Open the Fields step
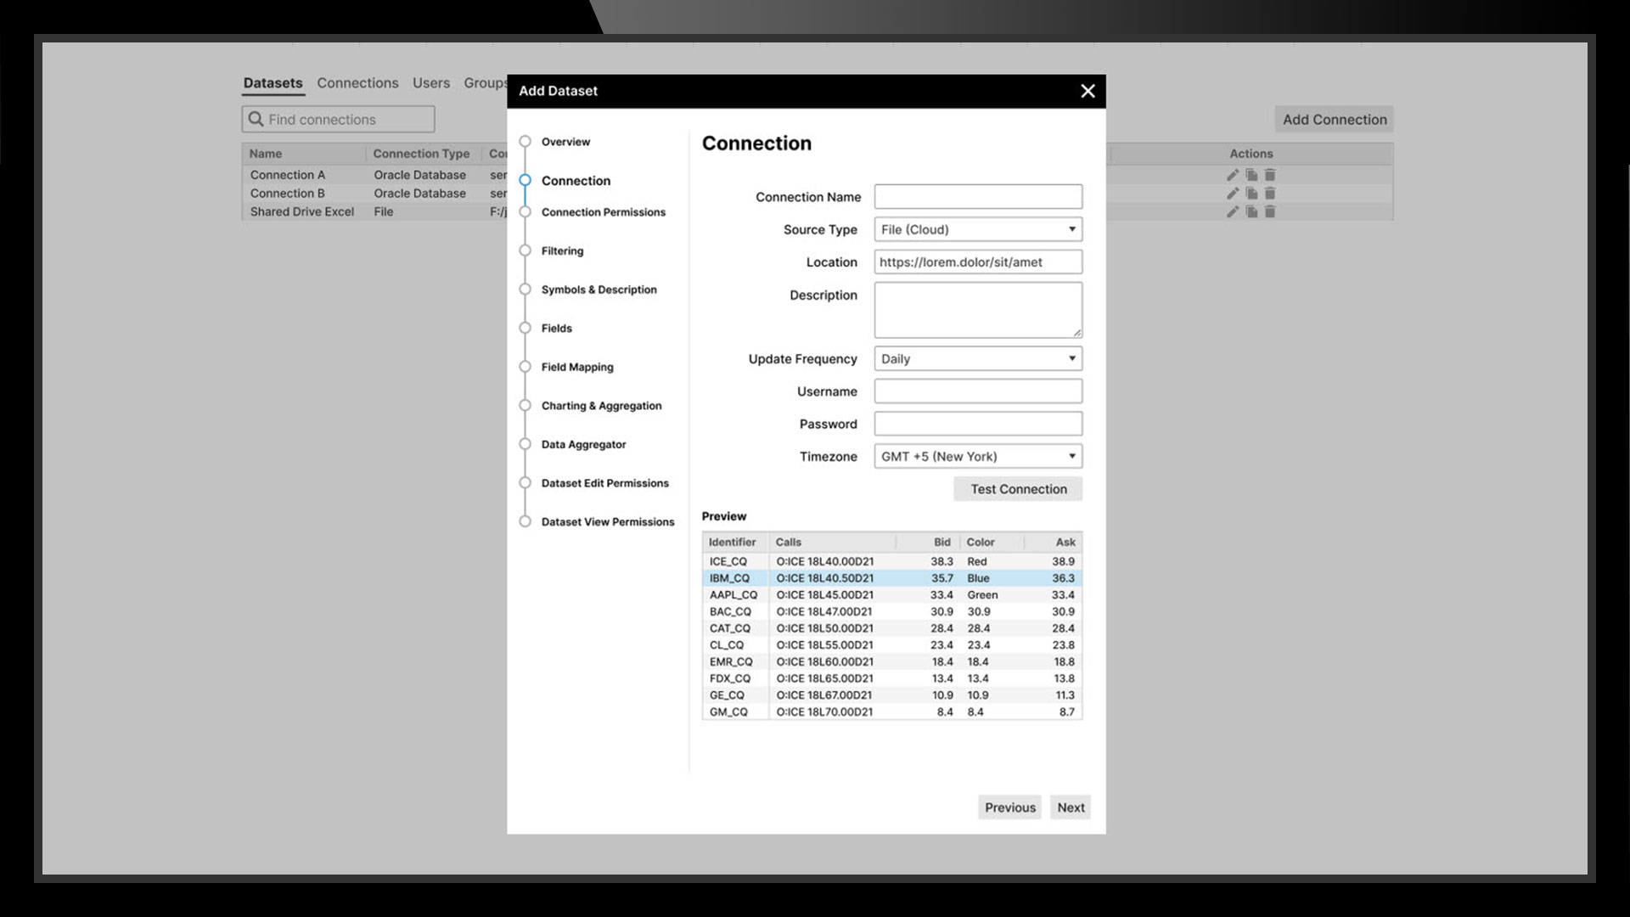 point(556,329)
